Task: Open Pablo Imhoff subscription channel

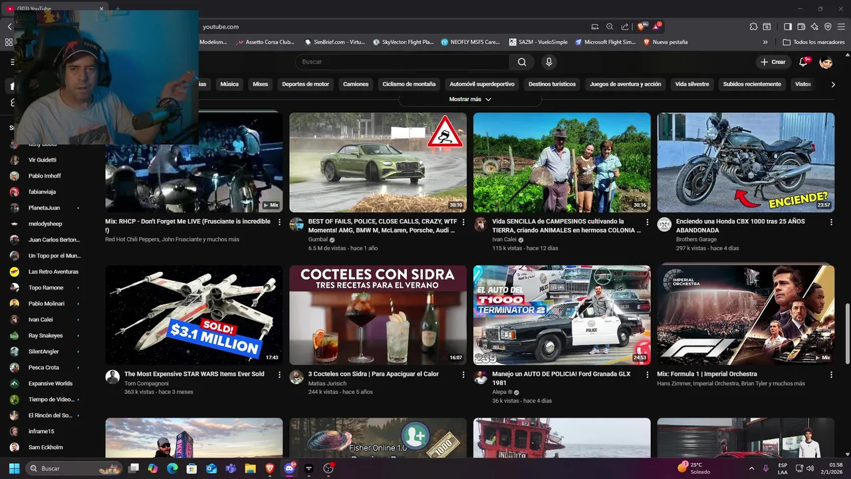Action: pos(44,176)
